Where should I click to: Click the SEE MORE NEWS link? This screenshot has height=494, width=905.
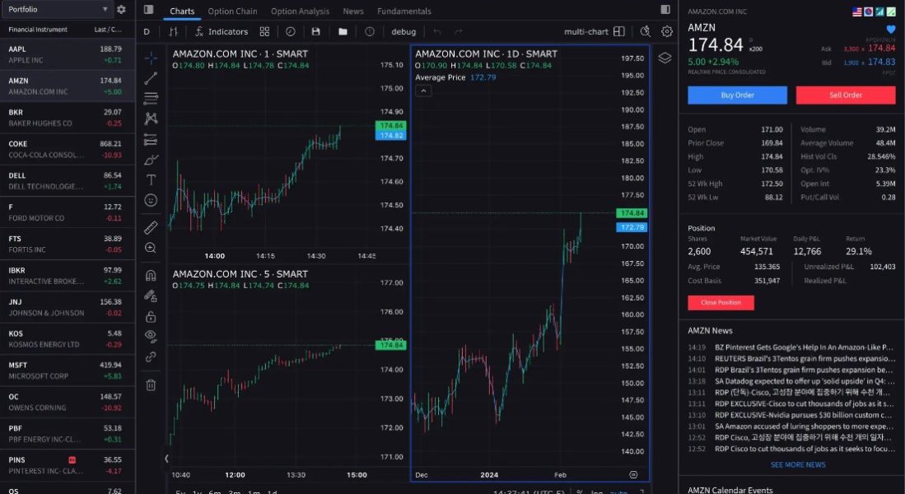[x=797, y=464]
